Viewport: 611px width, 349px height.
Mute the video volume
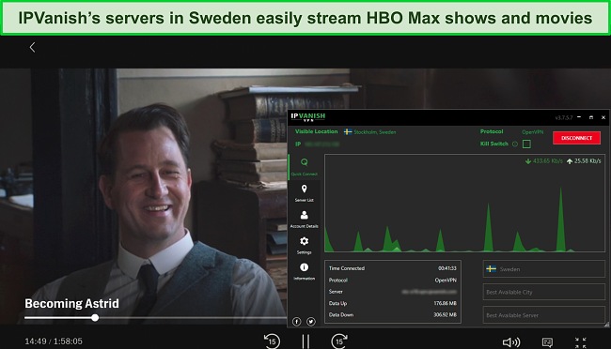510,342
